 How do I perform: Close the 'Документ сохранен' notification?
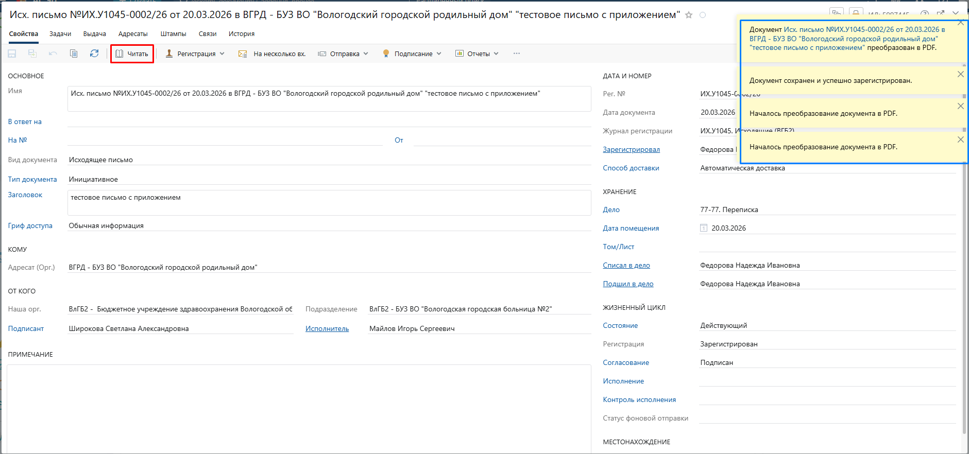pyautogui.click(x=960, y=74)
